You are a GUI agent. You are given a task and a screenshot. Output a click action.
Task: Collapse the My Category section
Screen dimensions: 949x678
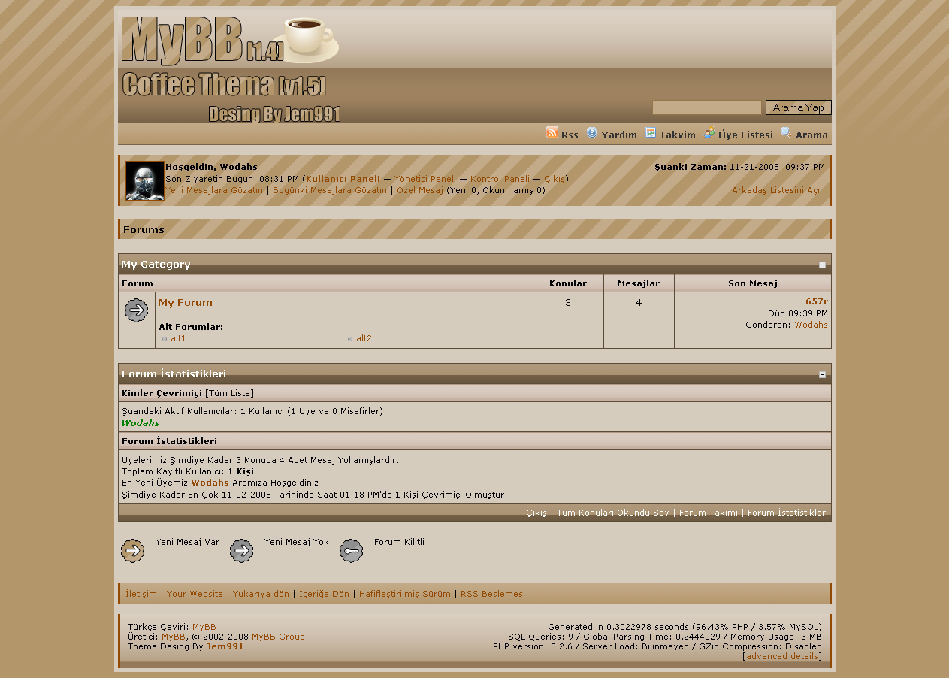coord(822,265)
